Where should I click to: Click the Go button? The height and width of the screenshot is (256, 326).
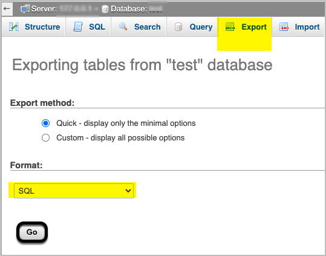[x=32, y=232]
